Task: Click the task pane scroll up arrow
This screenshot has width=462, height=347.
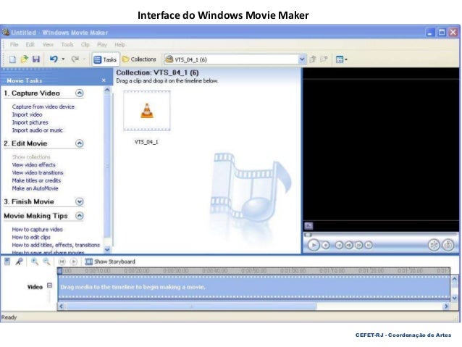Action: pyautogui.click(x=107, y=90)
